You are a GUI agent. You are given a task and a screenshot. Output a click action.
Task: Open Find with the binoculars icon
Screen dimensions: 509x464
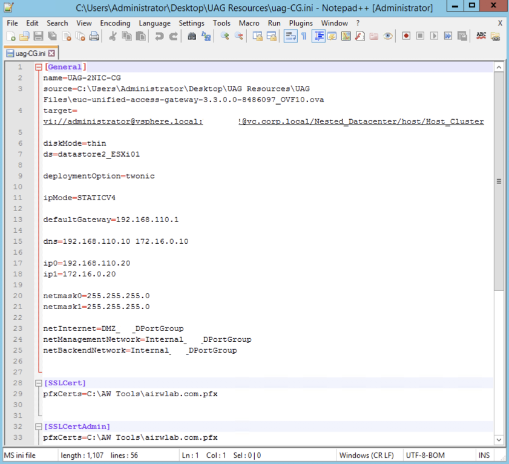(192, 36)
